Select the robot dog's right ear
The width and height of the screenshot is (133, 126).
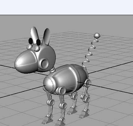(x=47, y=37)
